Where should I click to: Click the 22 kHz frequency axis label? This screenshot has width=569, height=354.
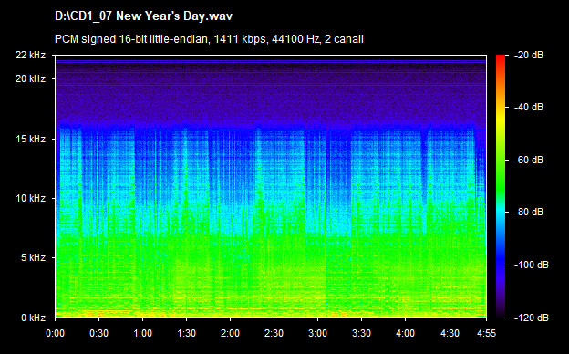coord(30,55)
